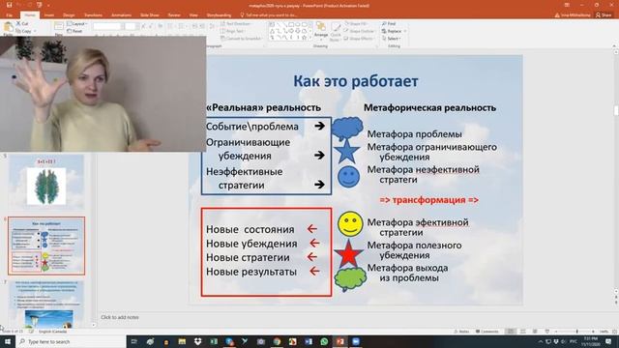This screenshot has height=348, width=619.
Task: Open the Storyboarding ribbon tab
Action: [x=220, y=15]
